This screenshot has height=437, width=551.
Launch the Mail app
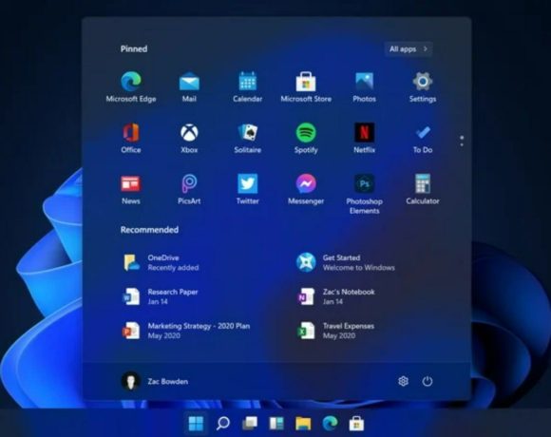tap(189, 86)
